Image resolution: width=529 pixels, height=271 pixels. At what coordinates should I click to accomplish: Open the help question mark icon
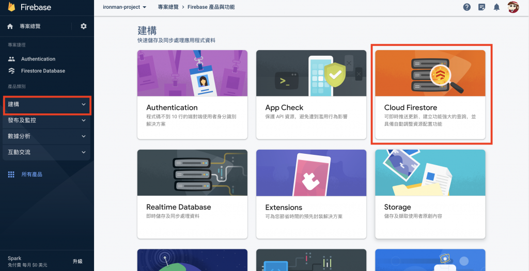point(467,7)
